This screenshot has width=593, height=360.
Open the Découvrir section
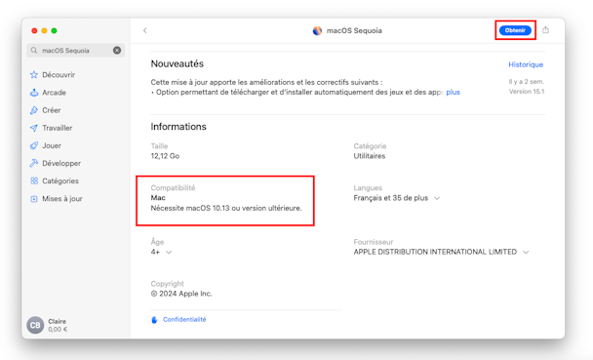point(59,75)
